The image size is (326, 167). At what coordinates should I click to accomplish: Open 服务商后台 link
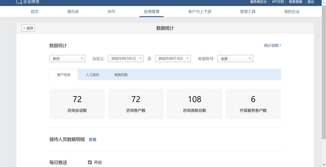258,2
